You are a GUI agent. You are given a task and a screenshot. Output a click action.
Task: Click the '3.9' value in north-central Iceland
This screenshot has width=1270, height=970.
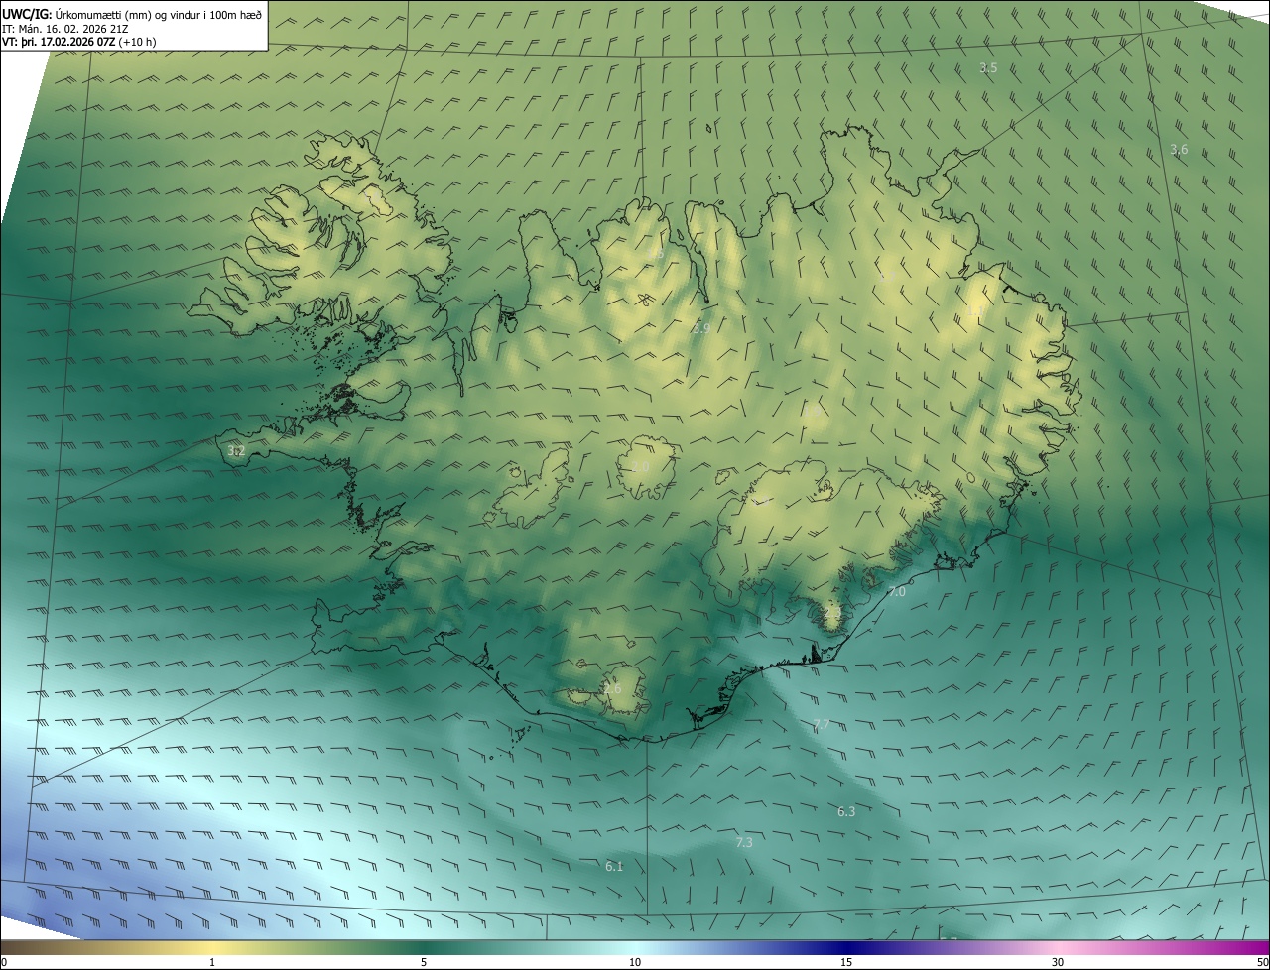pyautogui.click(x=700, y=328)
